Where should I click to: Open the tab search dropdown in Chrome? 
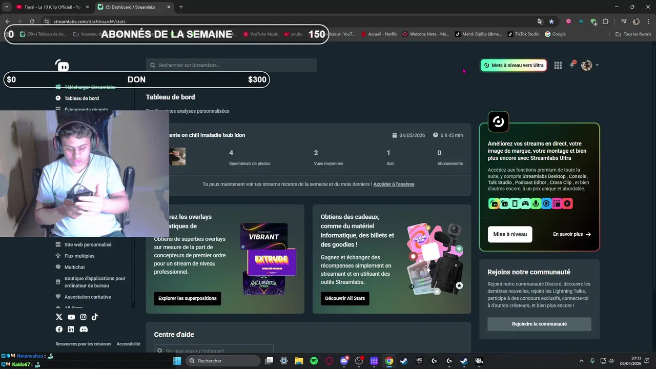(x=7, y=7)
